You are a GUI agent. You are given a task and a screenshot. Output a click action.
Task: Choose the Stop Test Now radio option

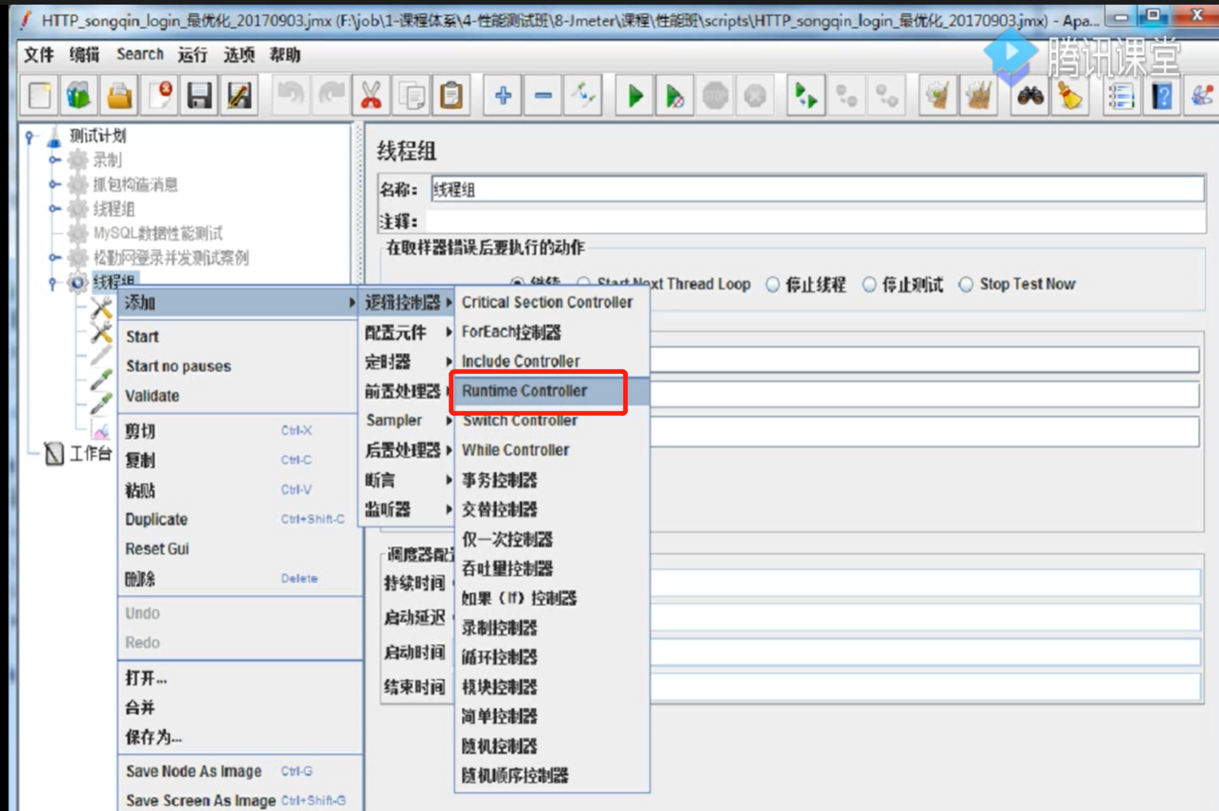point(966,285)
